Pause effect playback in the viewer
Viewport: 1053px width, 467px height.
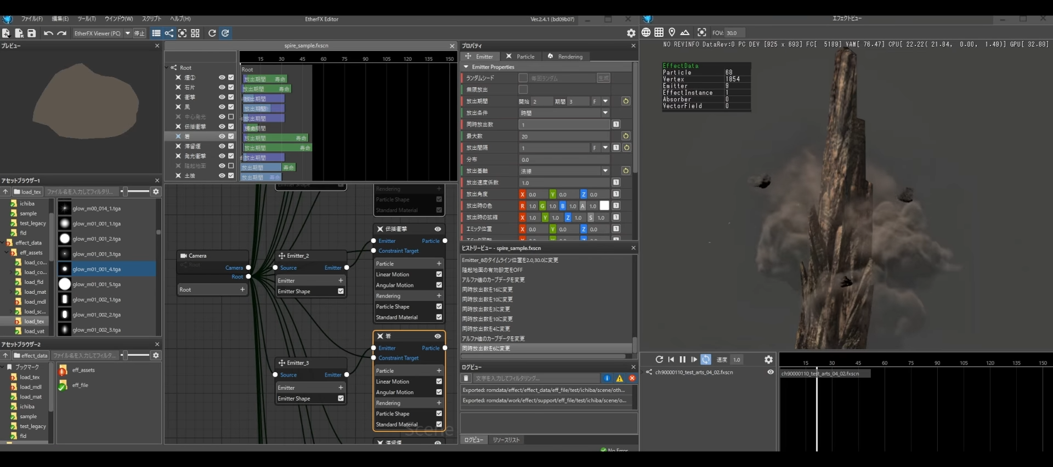point(682,360)
